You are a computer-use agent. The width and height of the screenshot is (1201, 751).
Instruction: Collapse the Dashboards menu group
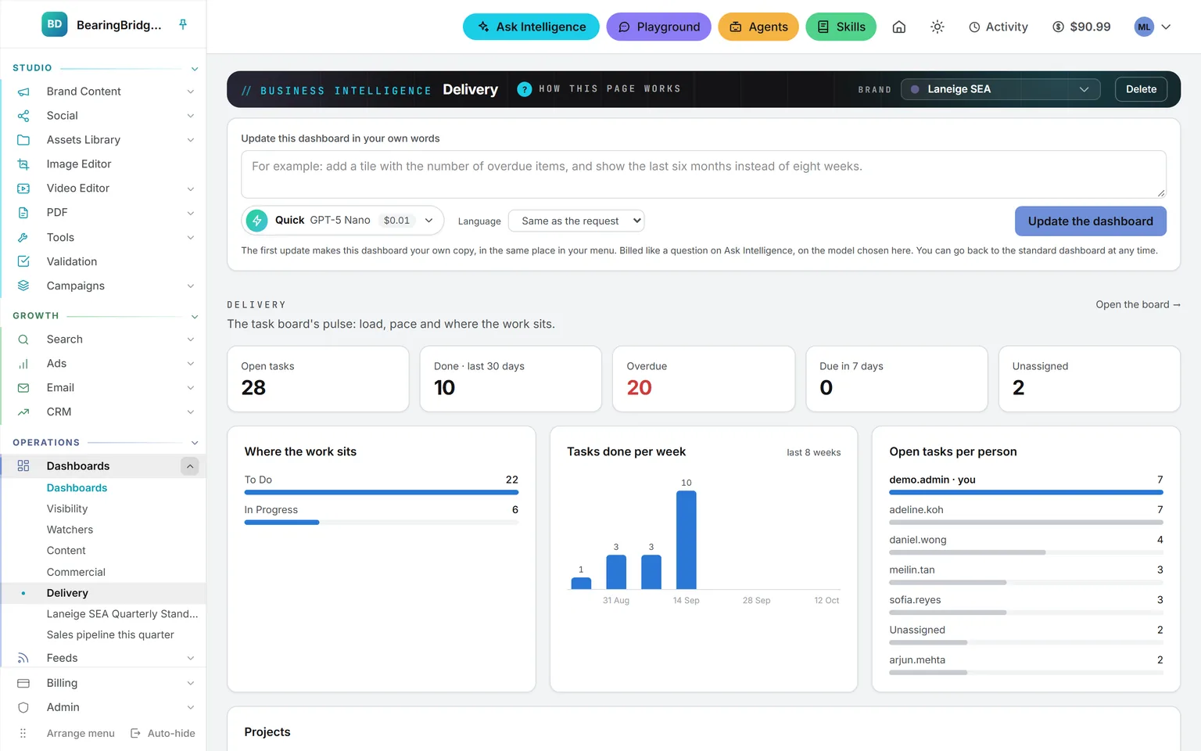(190, 466)
